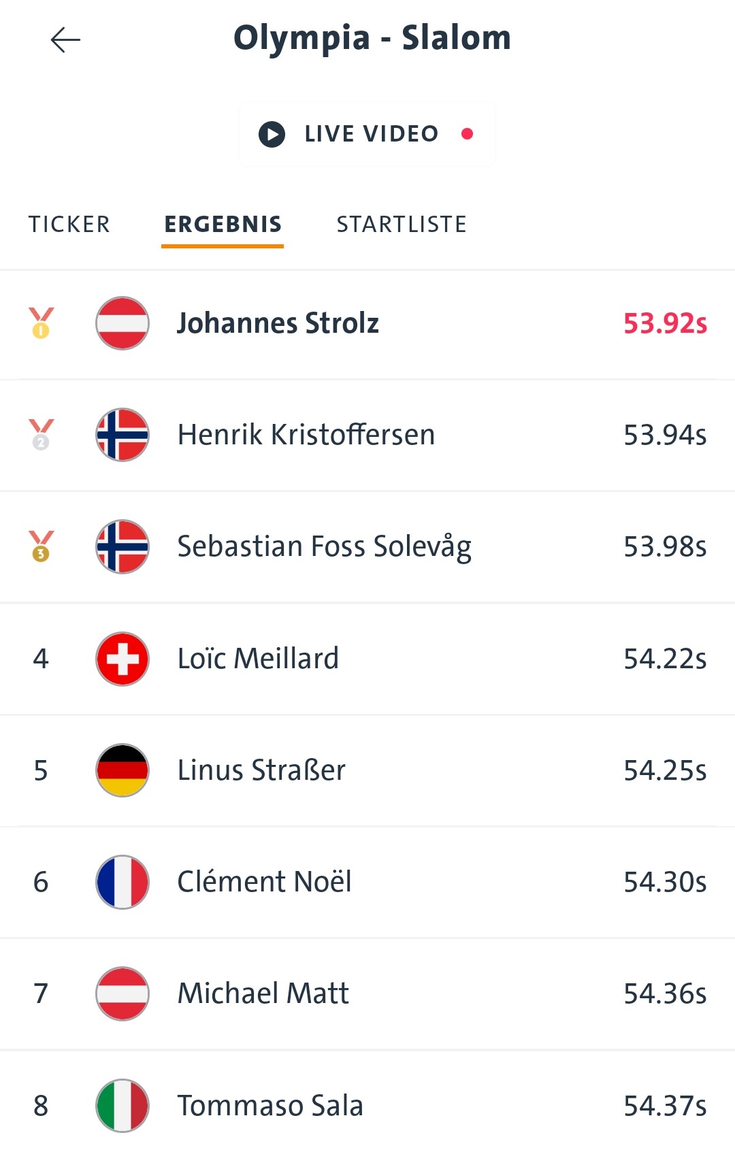The width and height of the screenshot is (735, 1150).
Task: Tap Austria flag beside Johannes Strolz
Action: tap(122, 323)
